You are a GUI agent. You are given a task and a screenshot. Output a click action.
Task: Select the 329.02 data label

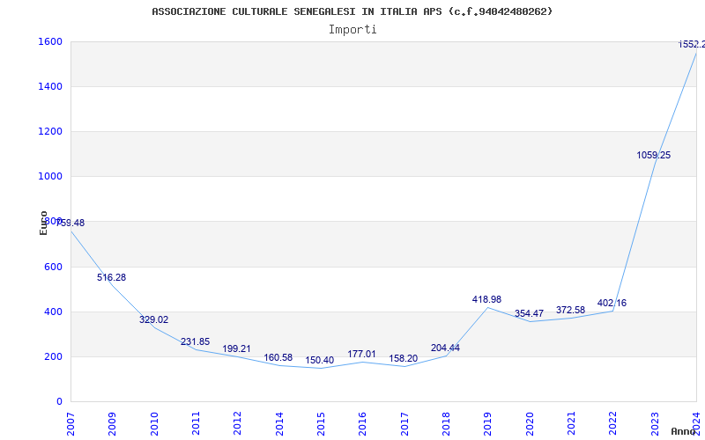click(153, 319)
